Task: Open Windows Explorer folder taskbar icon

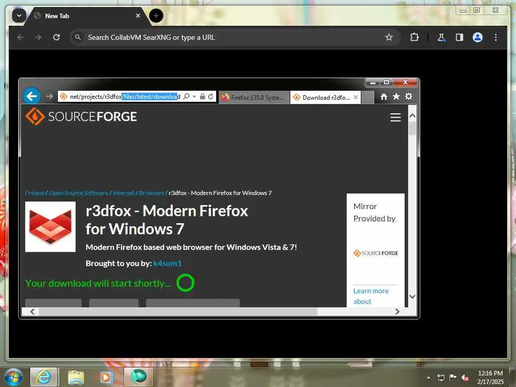Action: [76, 377]
